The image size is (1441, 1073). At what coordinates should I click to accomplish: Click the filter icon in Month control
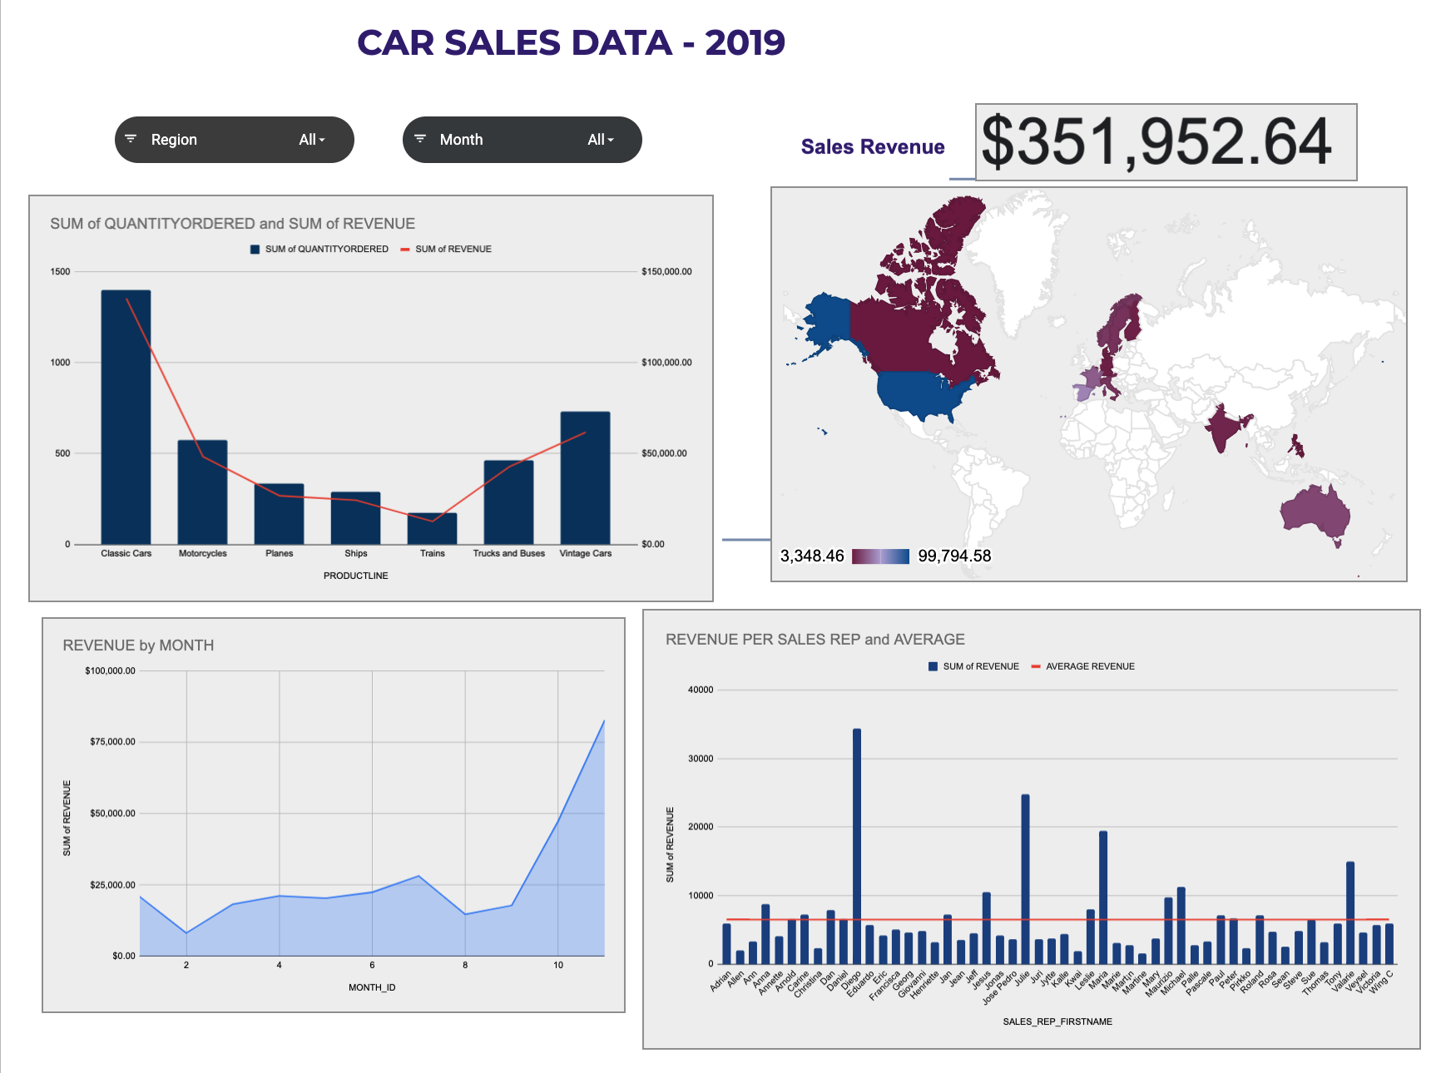(420, 139)
